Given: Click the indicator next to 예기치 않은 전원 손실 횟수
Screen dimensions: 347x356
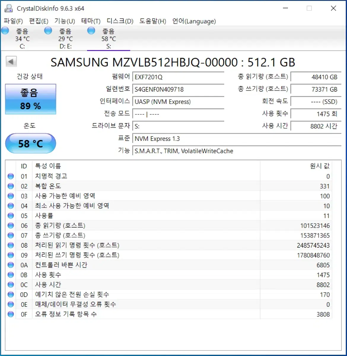Looking at the screenshot, I should pyautogui.click(x=11, y=294).
